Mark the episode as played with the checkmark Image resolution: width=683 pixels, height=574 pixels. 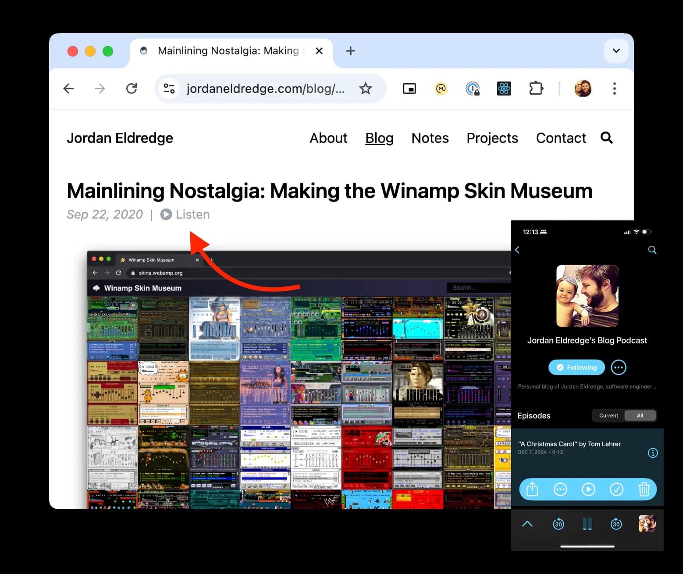(x=616, y=489)
